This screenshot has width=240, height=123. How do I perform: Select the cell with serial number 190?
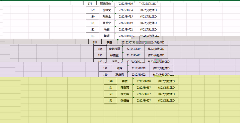tap(110, 81)
